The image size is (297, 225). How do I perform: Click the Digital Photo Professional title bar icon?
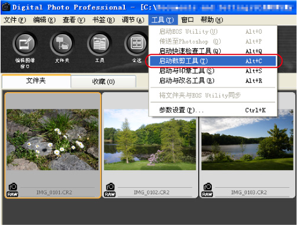pos(6,6)
